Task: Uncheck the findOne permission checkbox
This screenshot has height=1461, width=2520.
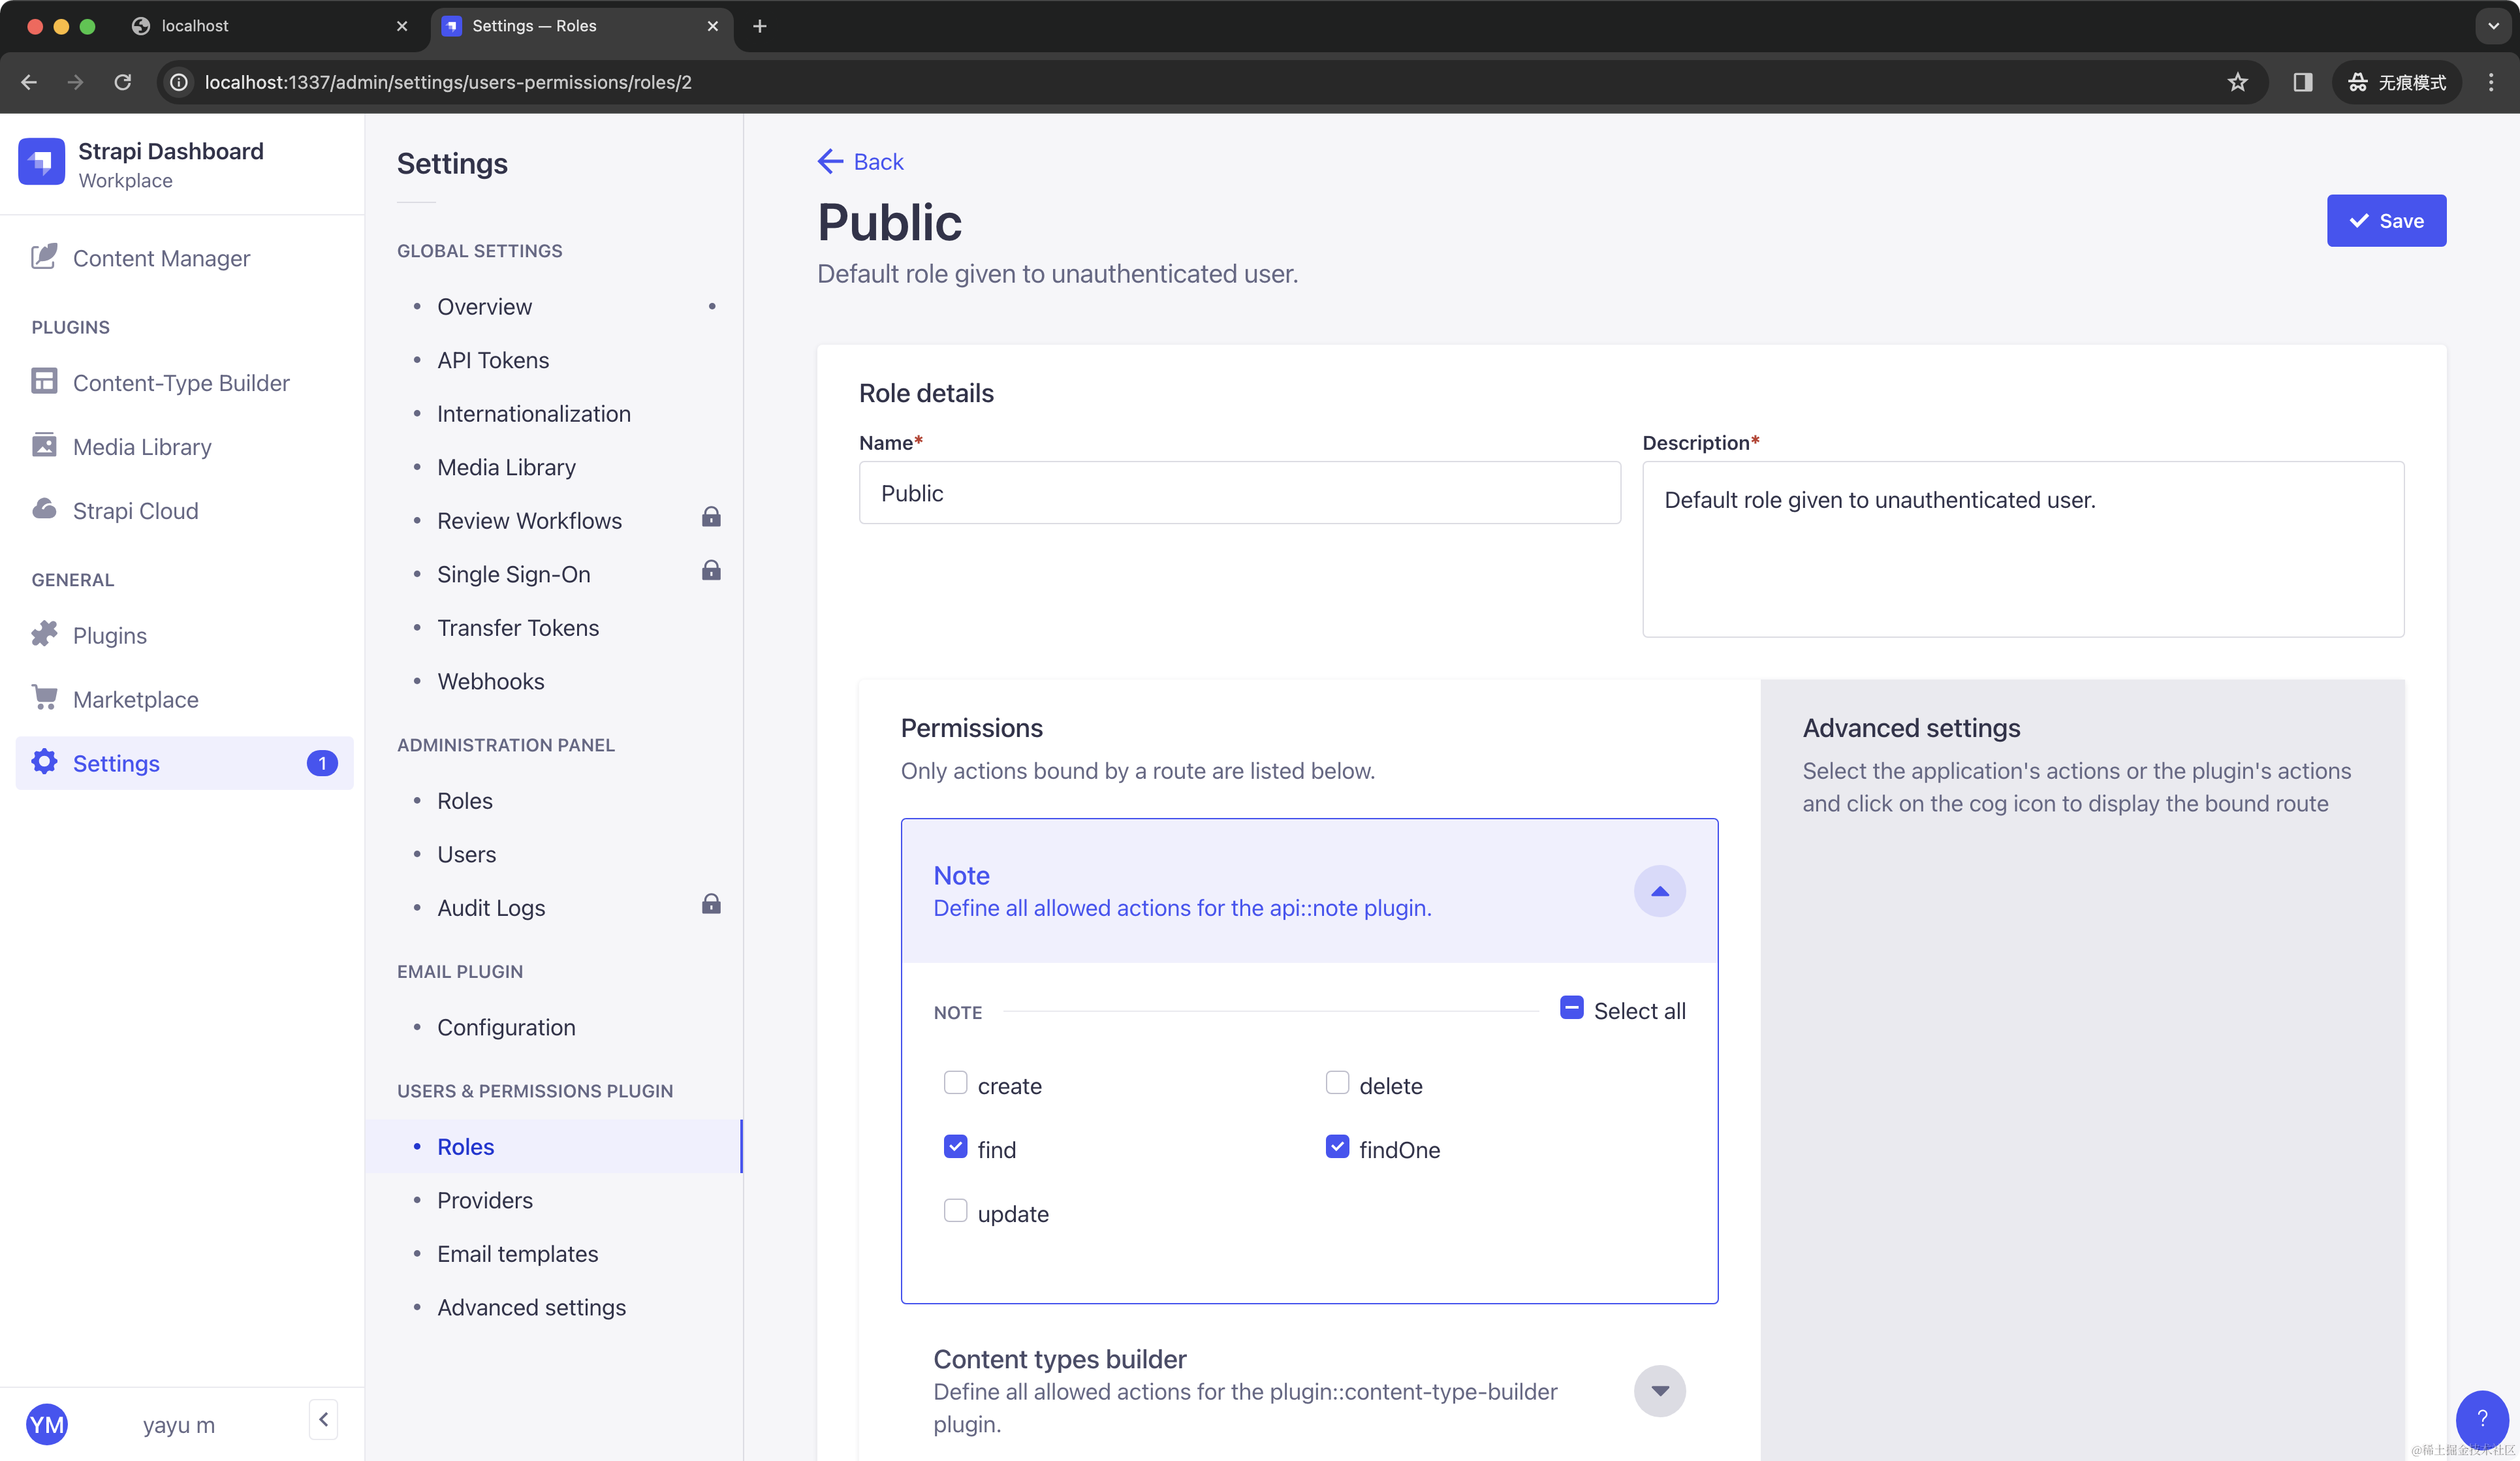Action: point(1337,1147)
